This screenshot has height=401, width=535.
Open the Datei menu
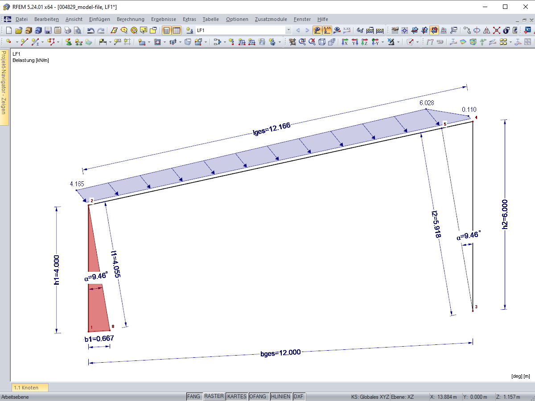21,19
